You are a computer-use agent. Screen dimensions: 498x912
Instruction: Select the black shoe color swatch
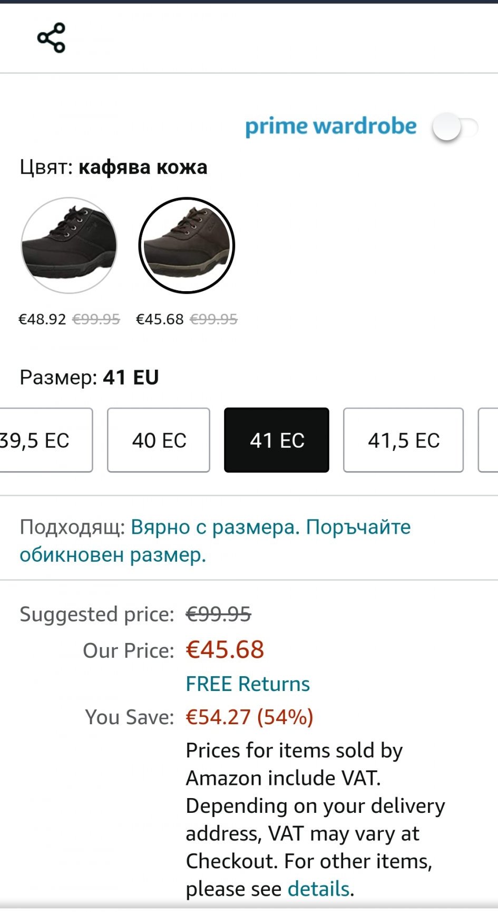coord(69,245)
